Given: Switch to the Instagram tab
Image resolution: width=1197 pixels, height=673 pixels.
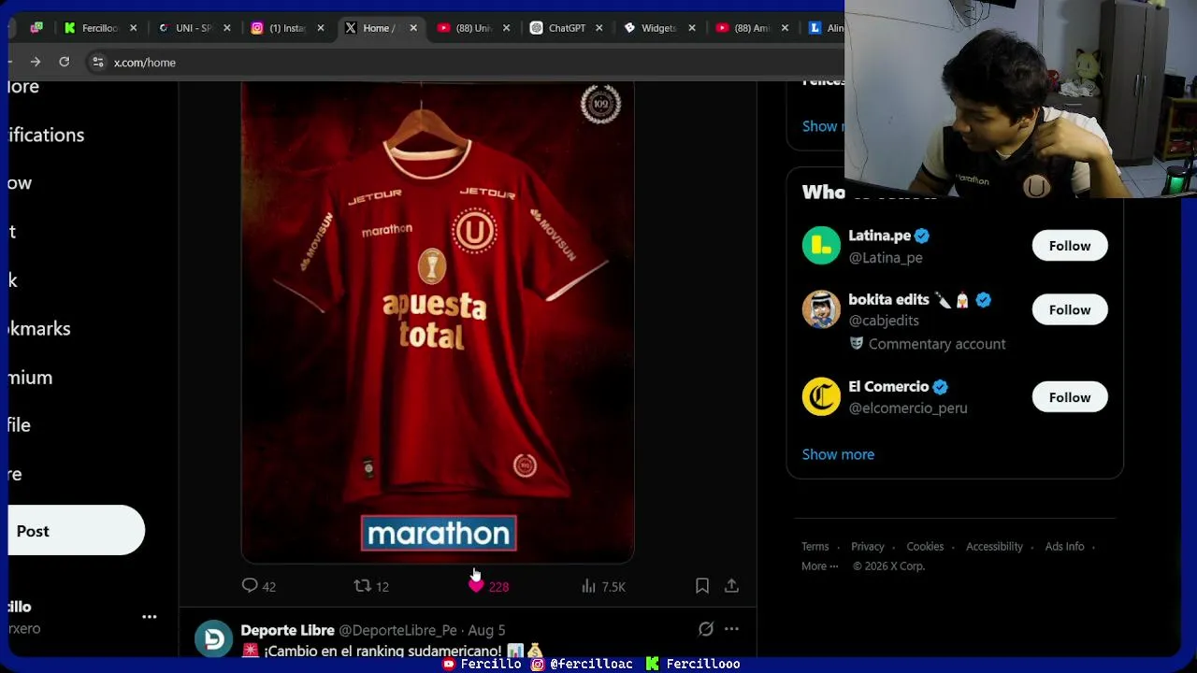Looking at the screenshot, I should tap(286, 28).
